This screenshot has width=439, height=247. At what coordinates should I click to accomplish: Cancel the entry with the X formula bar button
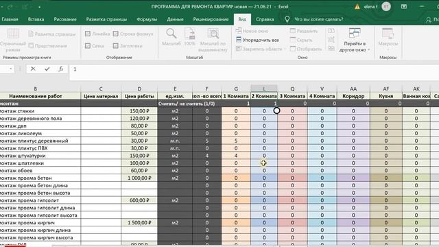pyautogui.click(x=33, y=69)
